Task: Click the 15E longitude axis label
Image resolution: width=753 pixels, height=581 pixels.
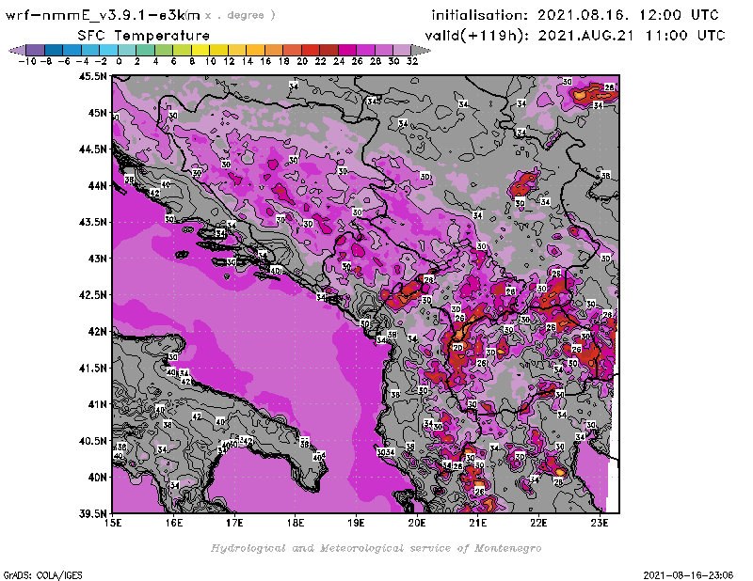Action: click(x=114, y=525)
